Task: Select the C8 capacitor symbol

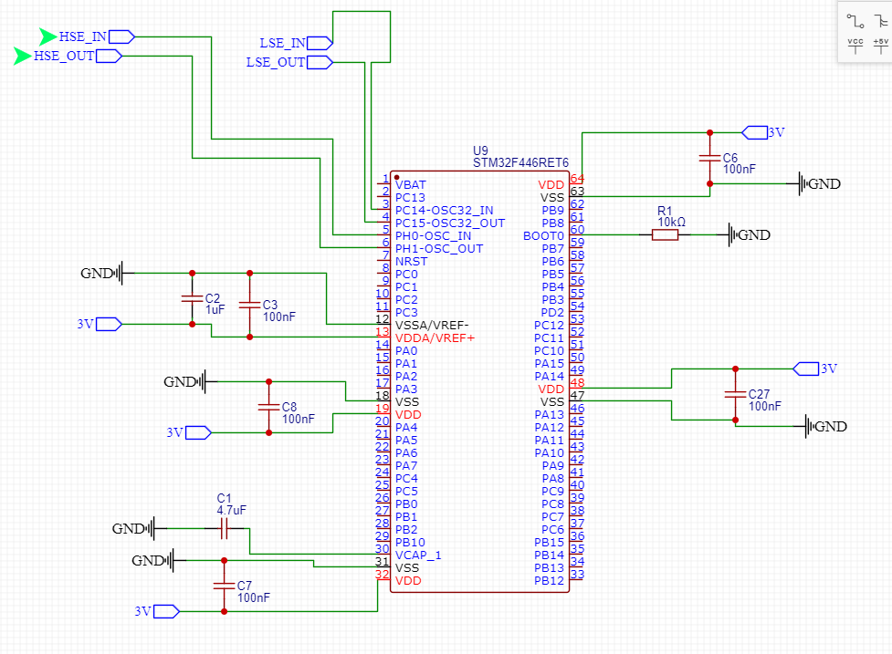Action: [269, 407]
